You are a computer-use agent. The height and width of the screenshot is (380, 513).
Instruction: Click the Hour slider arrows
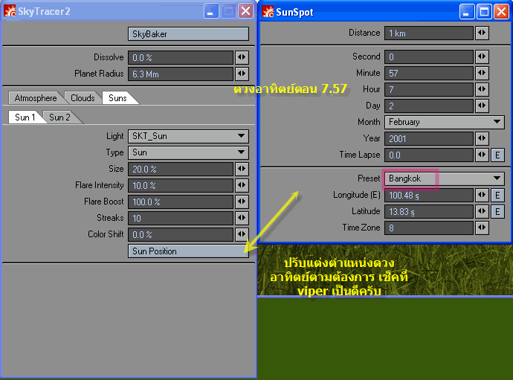coord(482,89)
